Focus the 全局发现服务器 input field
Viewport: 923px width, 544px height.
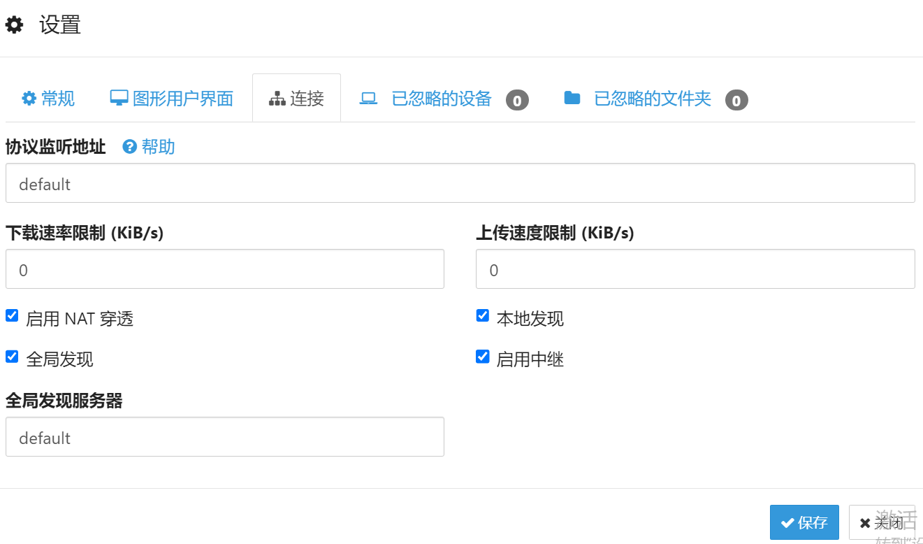pos(225,437)
